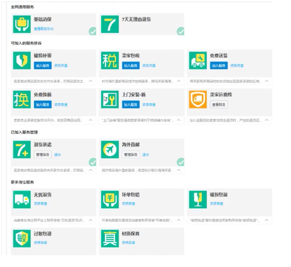This screenshot has width=291, height=267.
Task: Click the 退出 link beside 海外直邮
Action: [145, 155]
